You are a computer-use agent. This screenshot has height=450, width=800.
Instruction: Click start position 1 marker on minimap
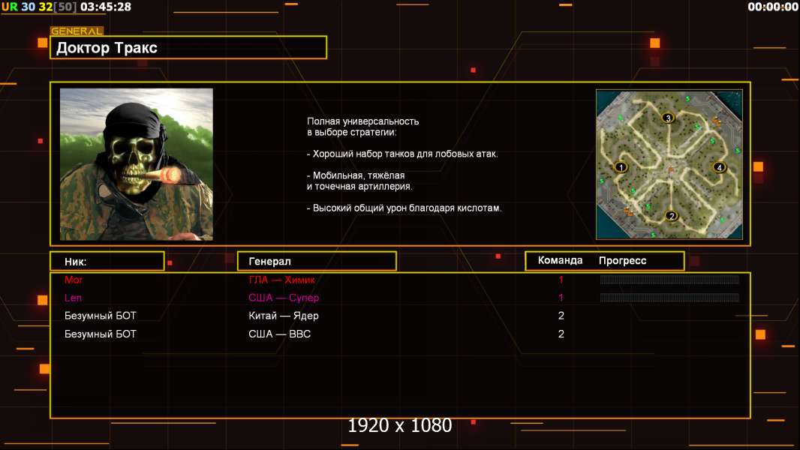[621, 166]
